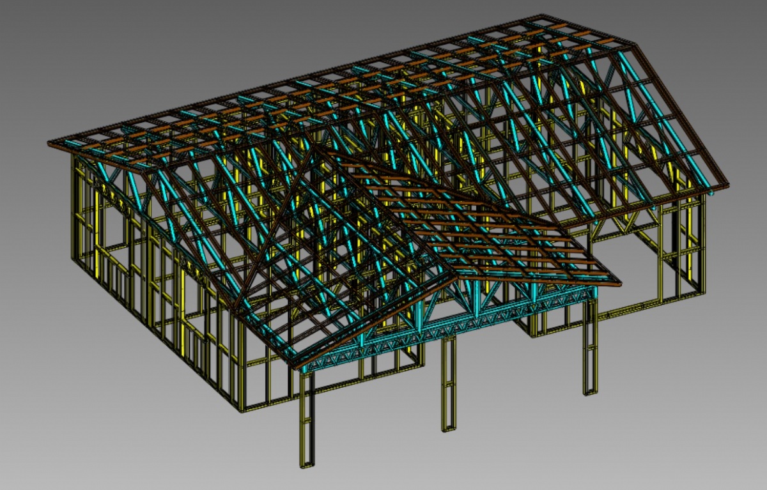
Task: Click the cyan lattice girder under porch roof
Action: tap(447, 327)
